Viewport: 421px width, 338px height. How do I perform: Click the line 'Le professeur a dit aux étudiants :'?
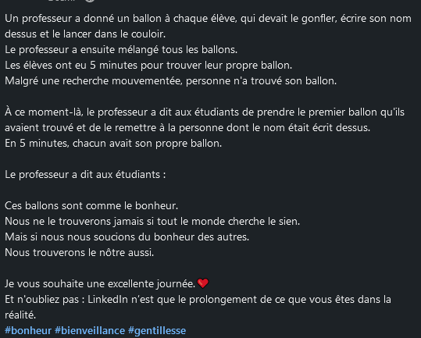tap(85, 175)
